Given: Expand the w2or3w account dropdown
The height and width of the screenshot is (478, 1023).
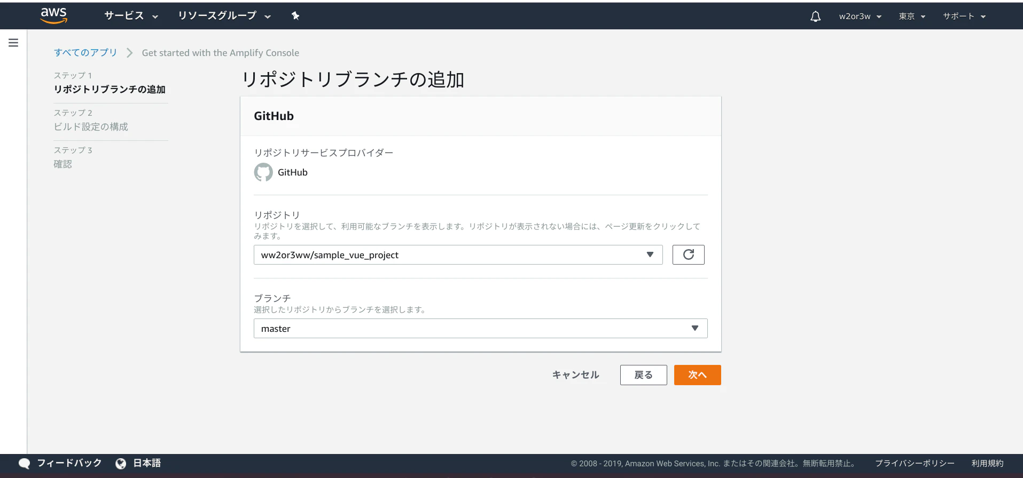Looking at the screenshot, I should click(860, 17).
